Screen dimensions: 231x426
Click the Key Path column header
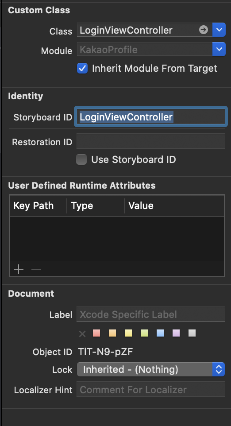pos(33,205)
